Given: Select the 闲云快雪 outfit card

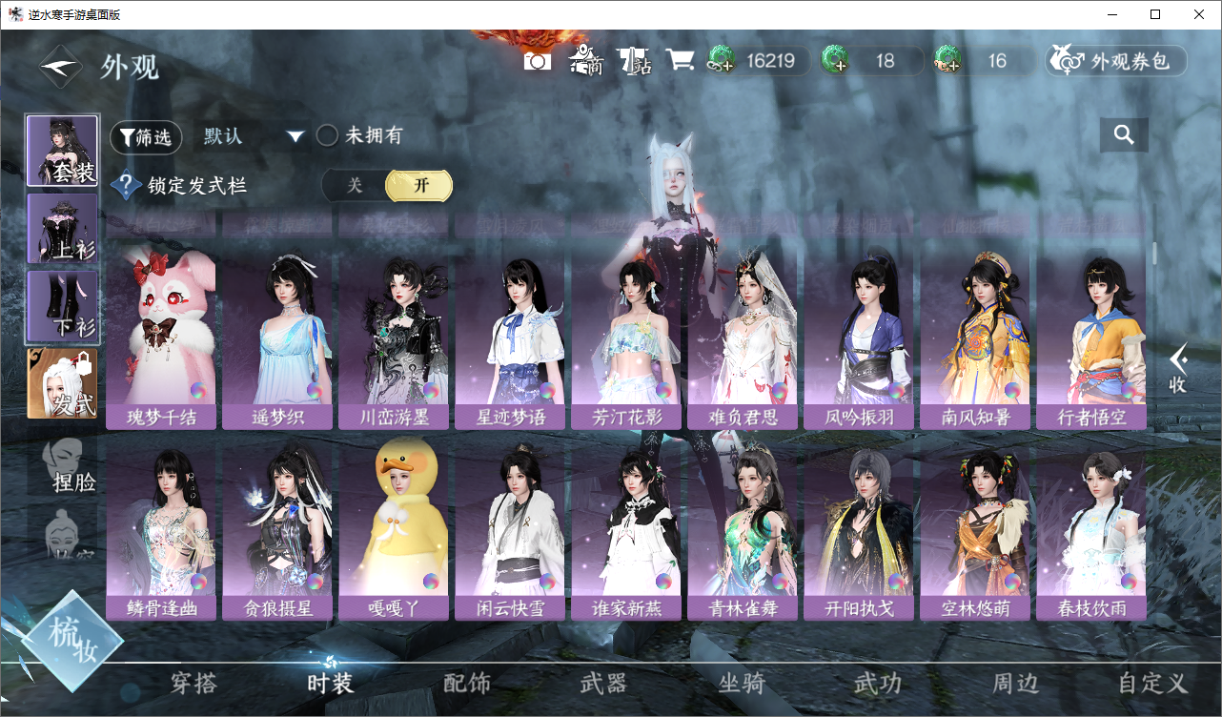Looking at the screenshot, I should click(510, 529).
